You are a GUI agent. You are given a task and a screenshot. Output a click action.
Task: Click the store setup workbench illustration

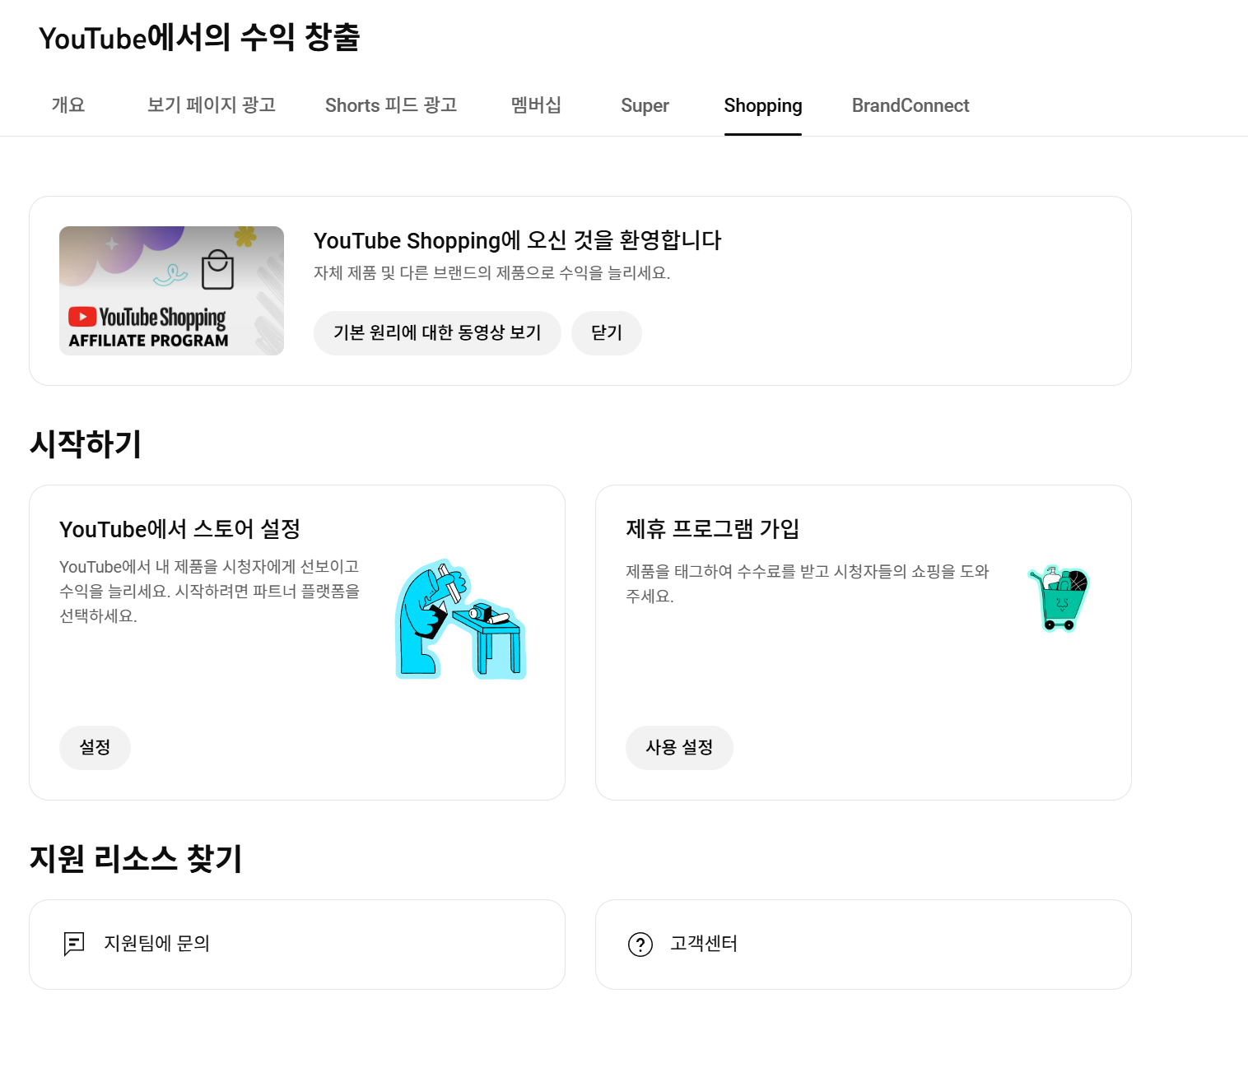(461, 619)
